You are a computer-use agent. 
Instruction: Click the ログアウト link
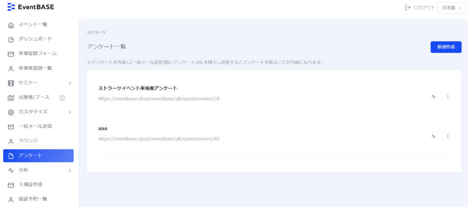[424, 8]
